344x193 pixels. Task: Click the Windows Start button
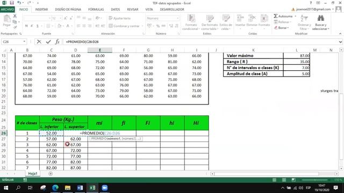pos(6,188)
